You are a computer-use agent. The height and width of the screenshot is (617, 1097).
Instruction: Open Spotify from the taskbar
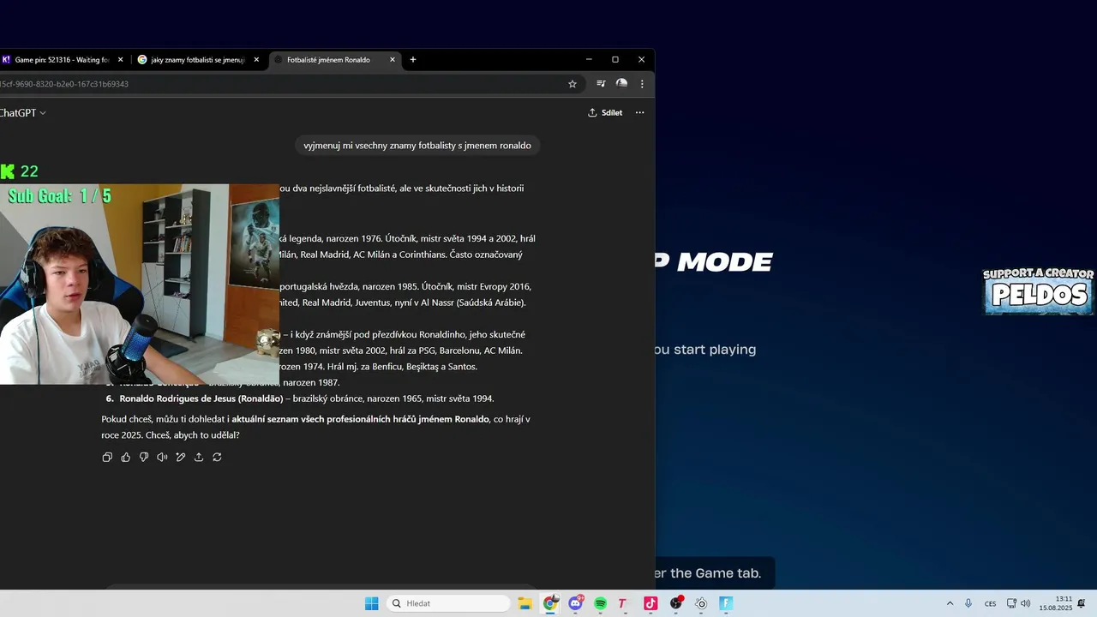[x=600, y=603]
